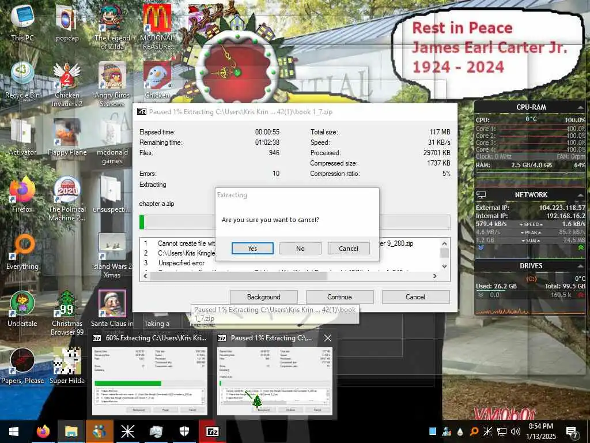Click the snowflake app in the taskbar
This screenshot has width=590, height=443.
tap(127, 431)
